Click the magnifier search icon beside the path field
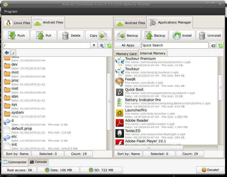Screen dimensions: 227x177 click(102, 46)
